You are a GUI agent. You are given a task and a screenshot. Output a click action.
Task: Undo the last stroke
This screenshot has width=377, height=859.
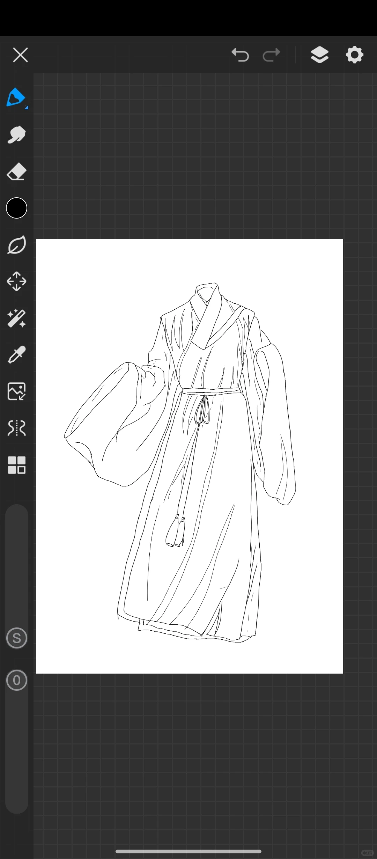(240, 55)
